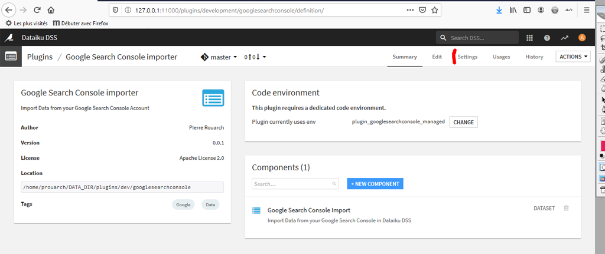Click the Pocket save icon

(x=422, y=11)
